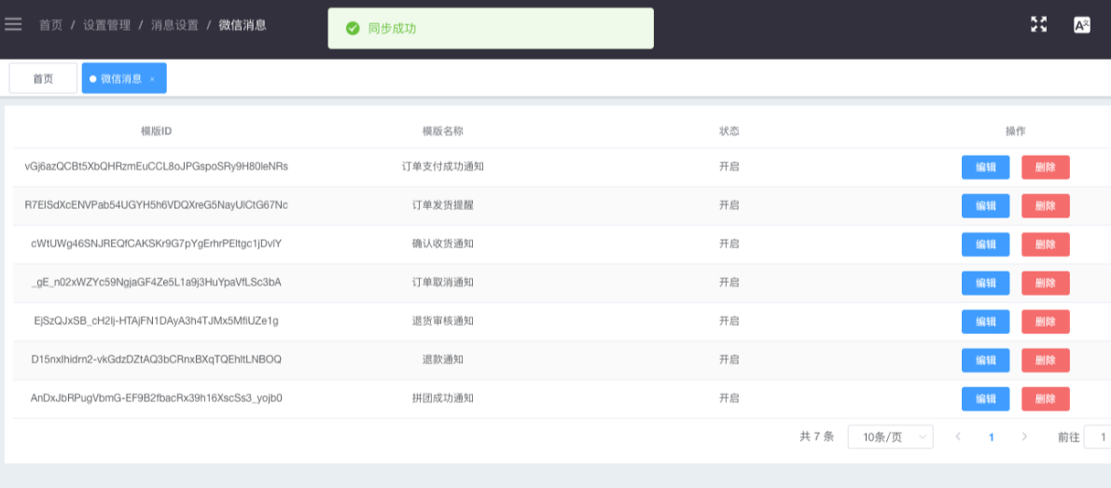Delete the 订单取消通知 template
Screen dimensions: 1111x488
coord(1045,283)
